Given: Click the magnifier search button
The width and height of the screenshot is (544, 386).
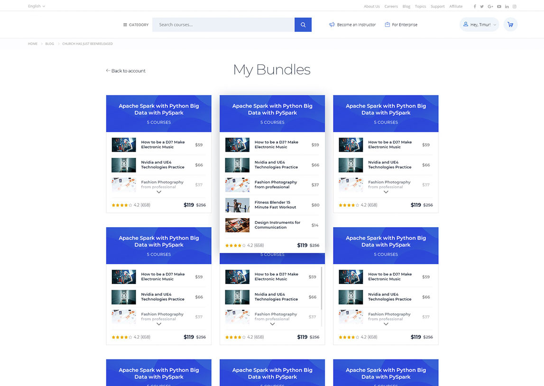Looking at the screenshot, I should (303, 25).
